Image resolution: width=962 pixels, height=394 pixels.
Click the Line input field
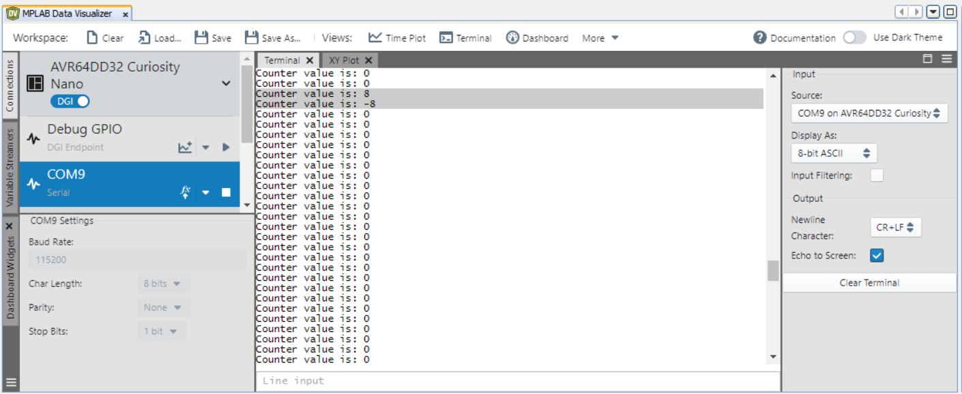[x=517, y=381]
